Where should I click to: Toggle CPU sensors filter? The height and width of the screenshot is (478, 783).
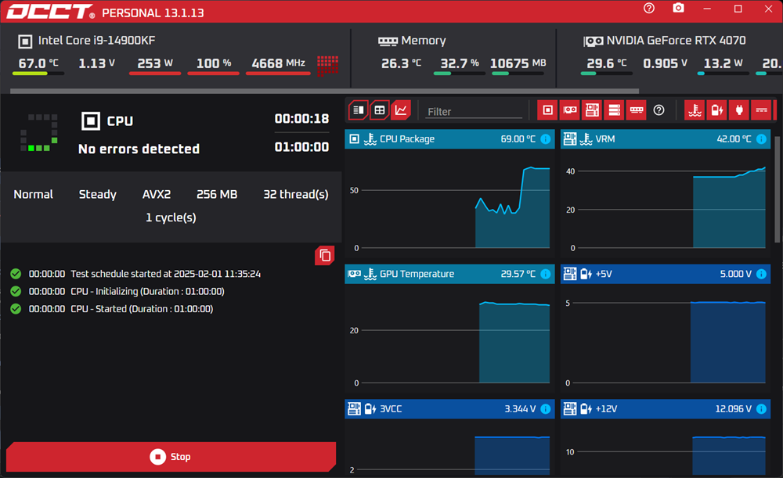(547, 110)
